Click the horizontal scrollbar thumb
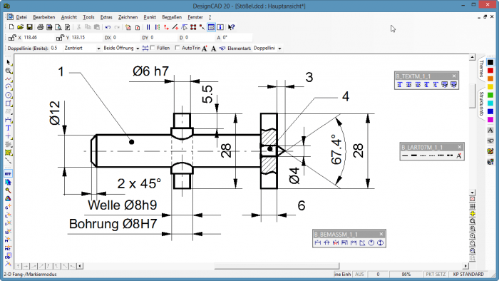499x281 pixels. coord(277,266)
